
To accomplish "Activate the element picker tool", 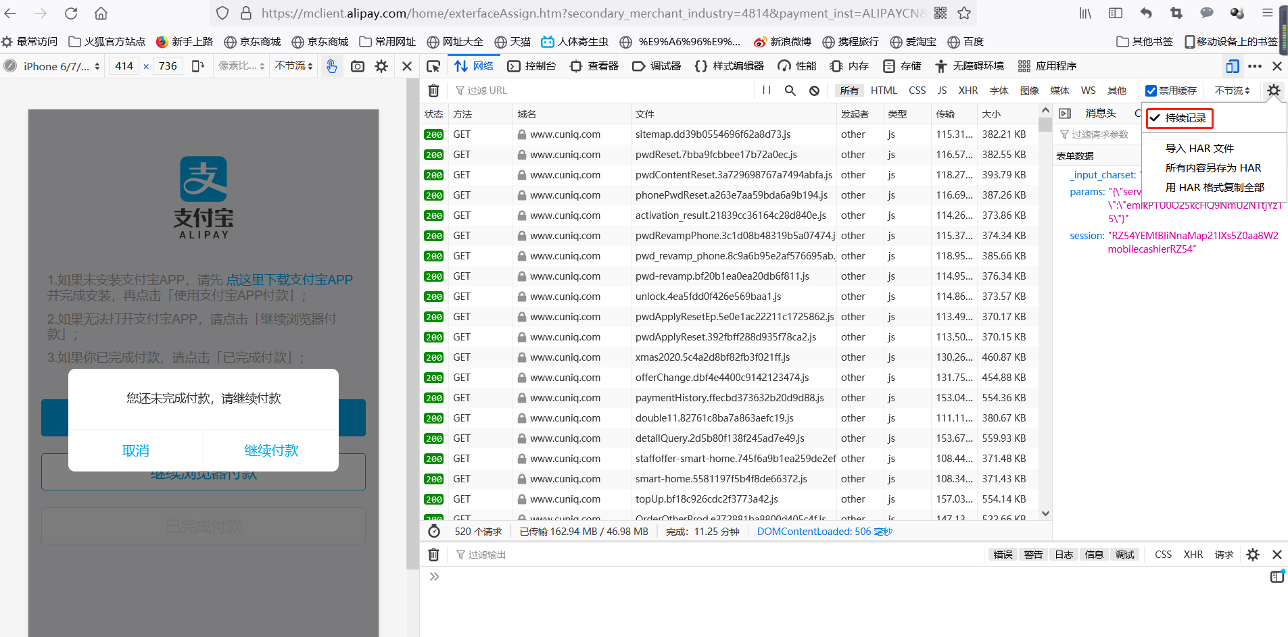I will (433, 66).
